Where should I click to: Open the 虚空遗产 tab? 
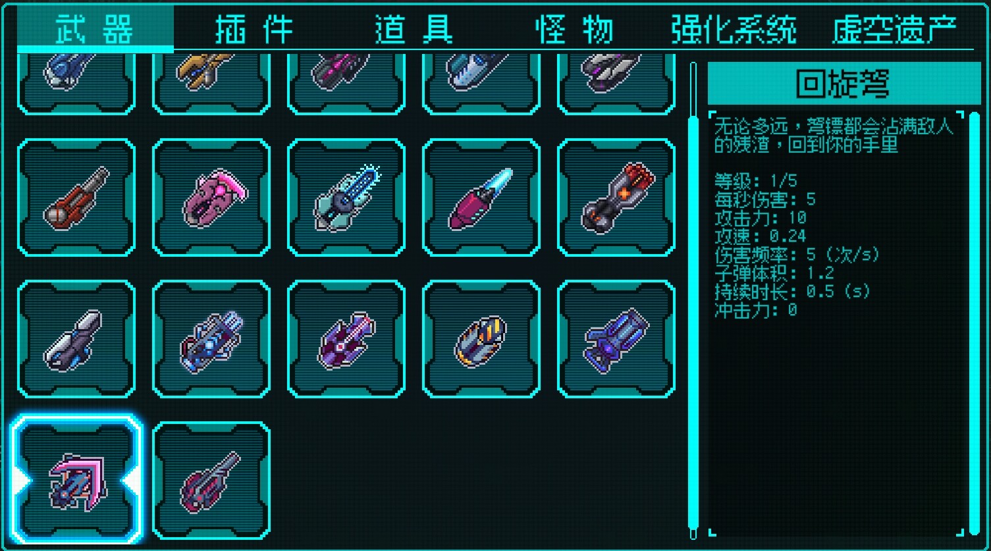(x=894, y=30)
